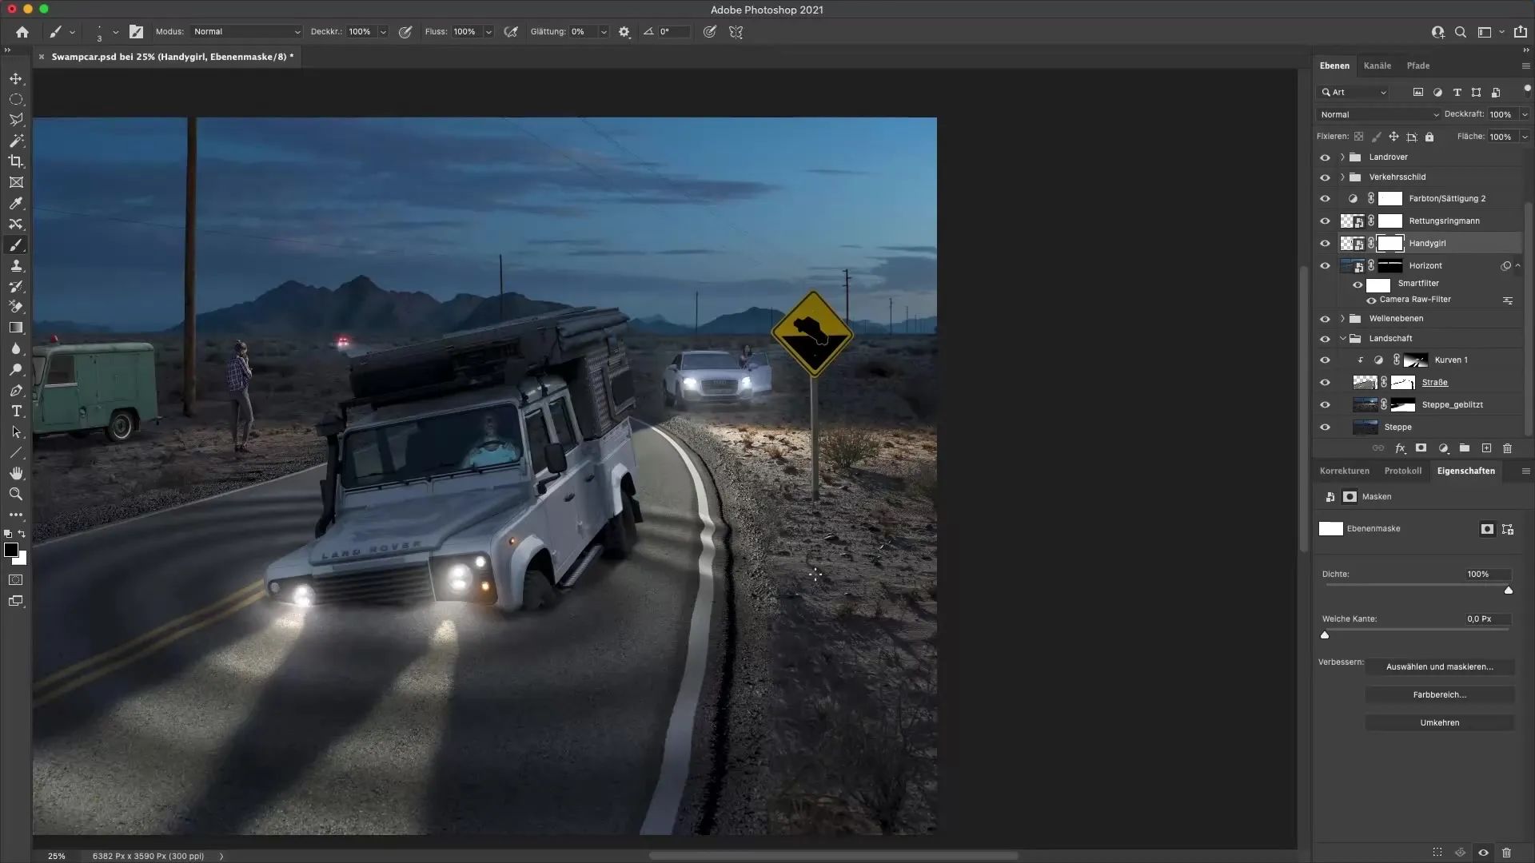This screenshot has height=863, width=1535.
Task: Select the Move tool
Action: coord(16,78)
